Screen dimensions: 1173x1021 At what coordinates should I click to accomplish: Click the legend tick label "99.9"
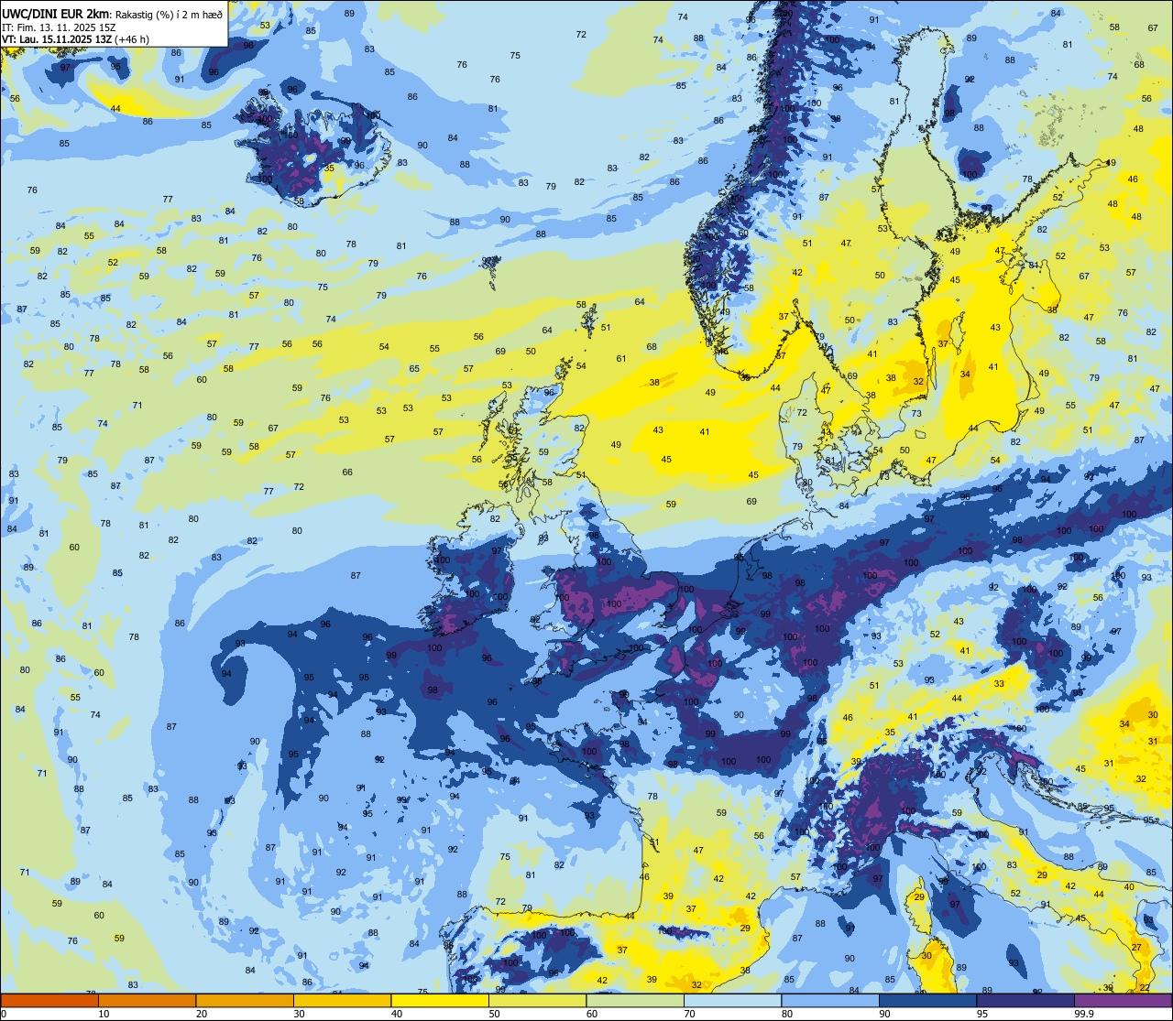(1084, 1014)
